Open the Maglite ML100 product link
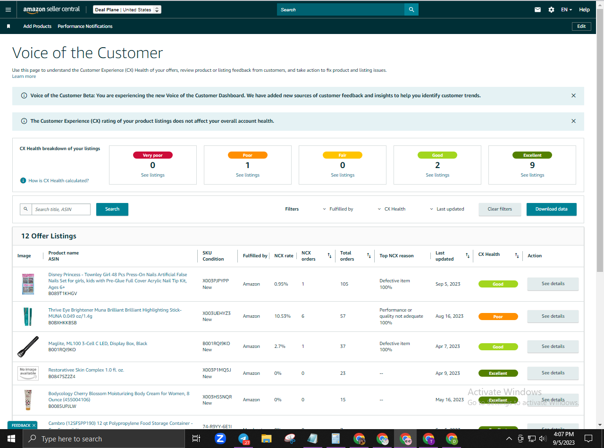This screenshot has height=448, width=604. tap(98, 344)
